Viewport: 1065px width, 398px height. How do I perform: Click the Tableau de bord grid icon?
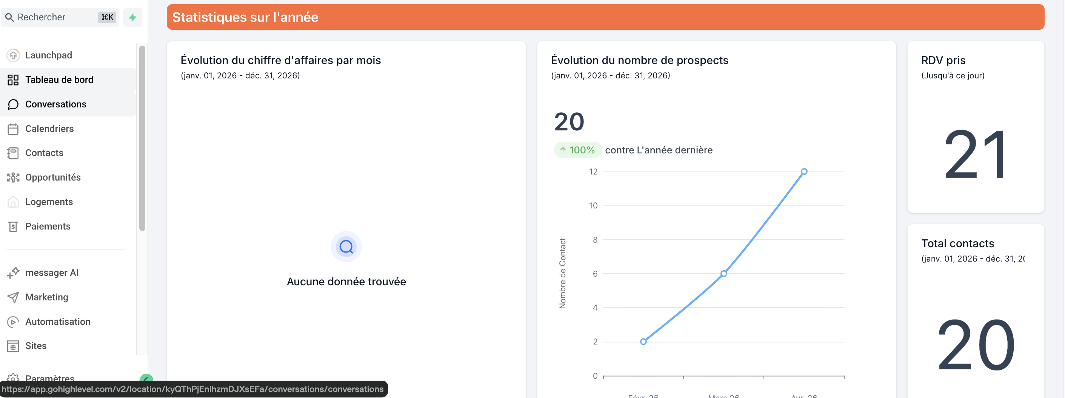pos(13,80)
